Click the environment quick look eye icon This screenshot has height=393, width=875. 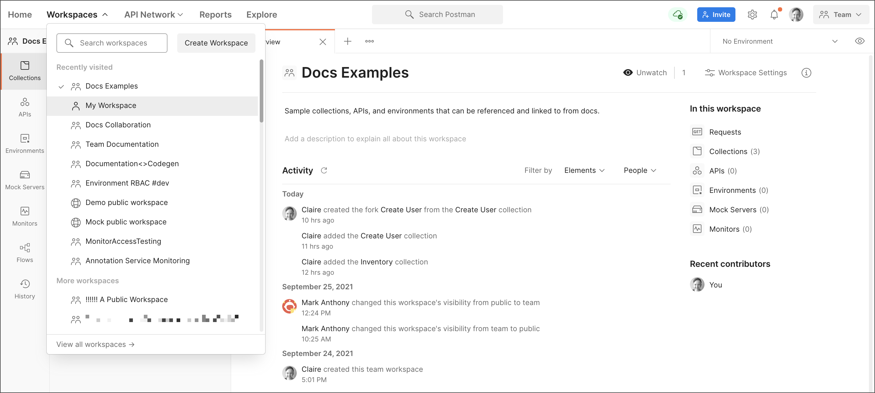click(x=859, y=41)
